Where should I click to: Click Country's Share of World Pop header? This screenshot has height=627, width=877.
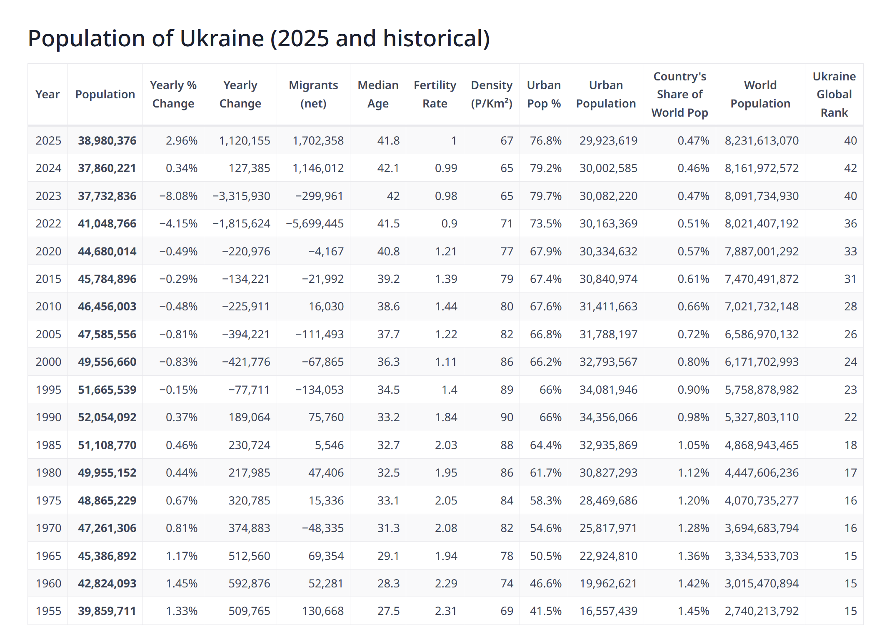[x=680, y=95]
